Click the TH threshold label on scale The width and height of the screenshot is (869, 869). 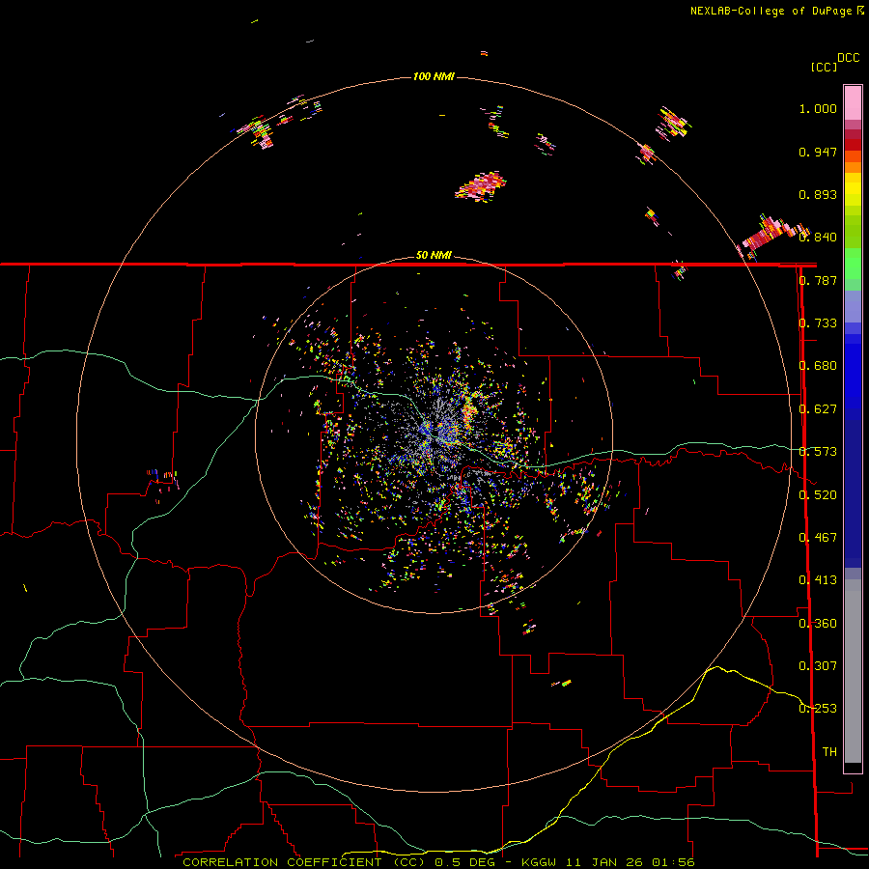(829, 752)
